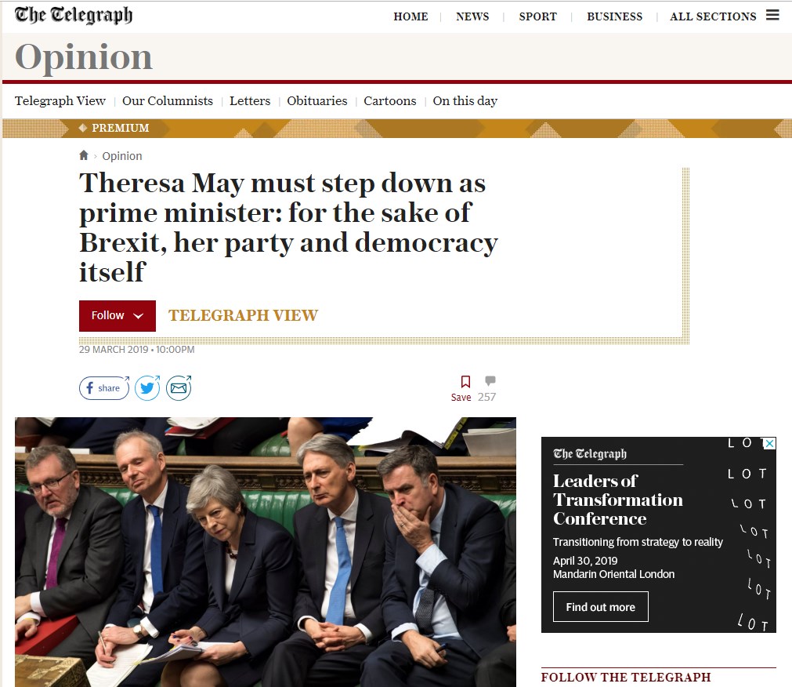Close the advertisement with the X icon
The image size is (792, 687).
pos(769,443)
